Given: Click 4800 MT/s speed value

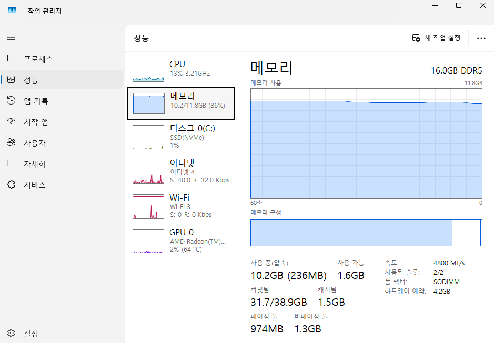Looking at the screenshot, I should pos(449,263).
